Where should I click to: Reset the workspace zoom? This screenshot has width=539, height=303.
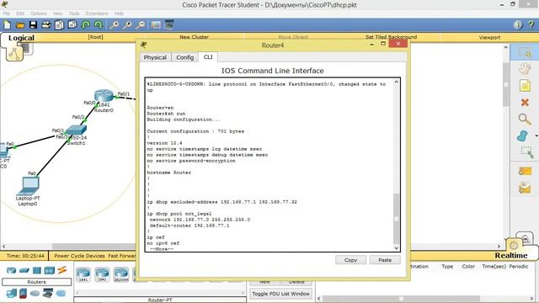click(x=127, y=24)
